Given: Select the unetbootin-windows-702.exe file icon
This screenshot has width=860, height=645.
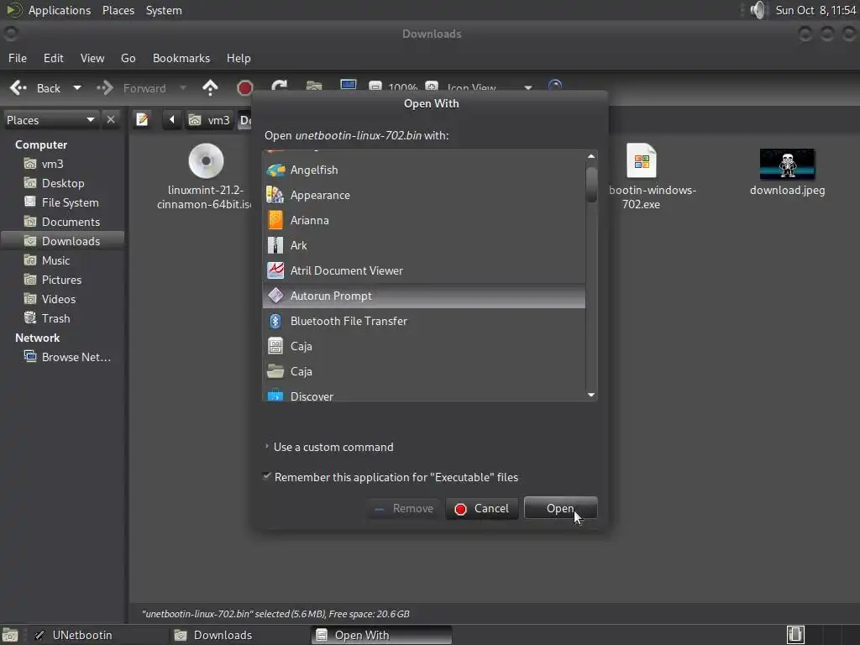Looking at the screenshot, I should (x=641, y=160).
